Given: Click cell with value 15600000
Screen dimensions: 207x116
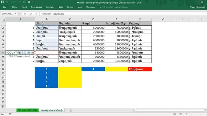Looking at the screenshot, I should click(116, 48).
